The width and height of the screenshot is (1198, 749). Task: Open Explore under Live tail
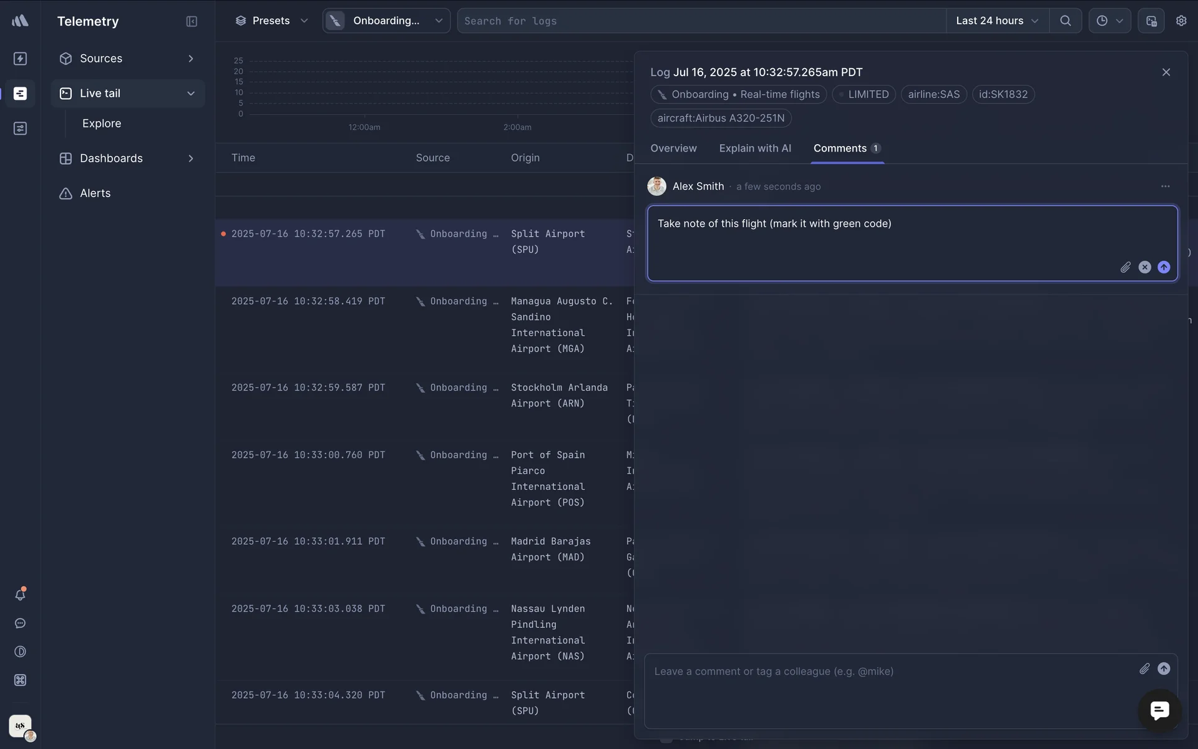click(x=102, y=123)
